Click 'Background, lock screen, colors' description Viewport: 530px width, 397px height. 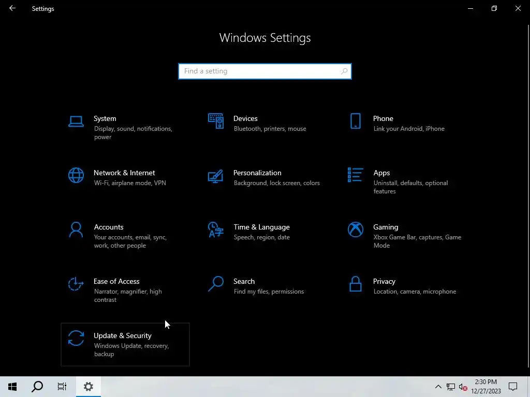pos(276,183)
